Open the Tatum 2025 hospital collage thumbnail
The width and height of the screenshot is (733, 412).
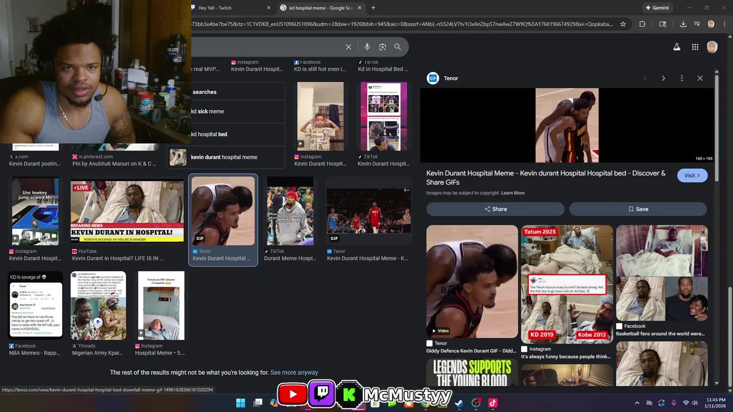point(567,284)
